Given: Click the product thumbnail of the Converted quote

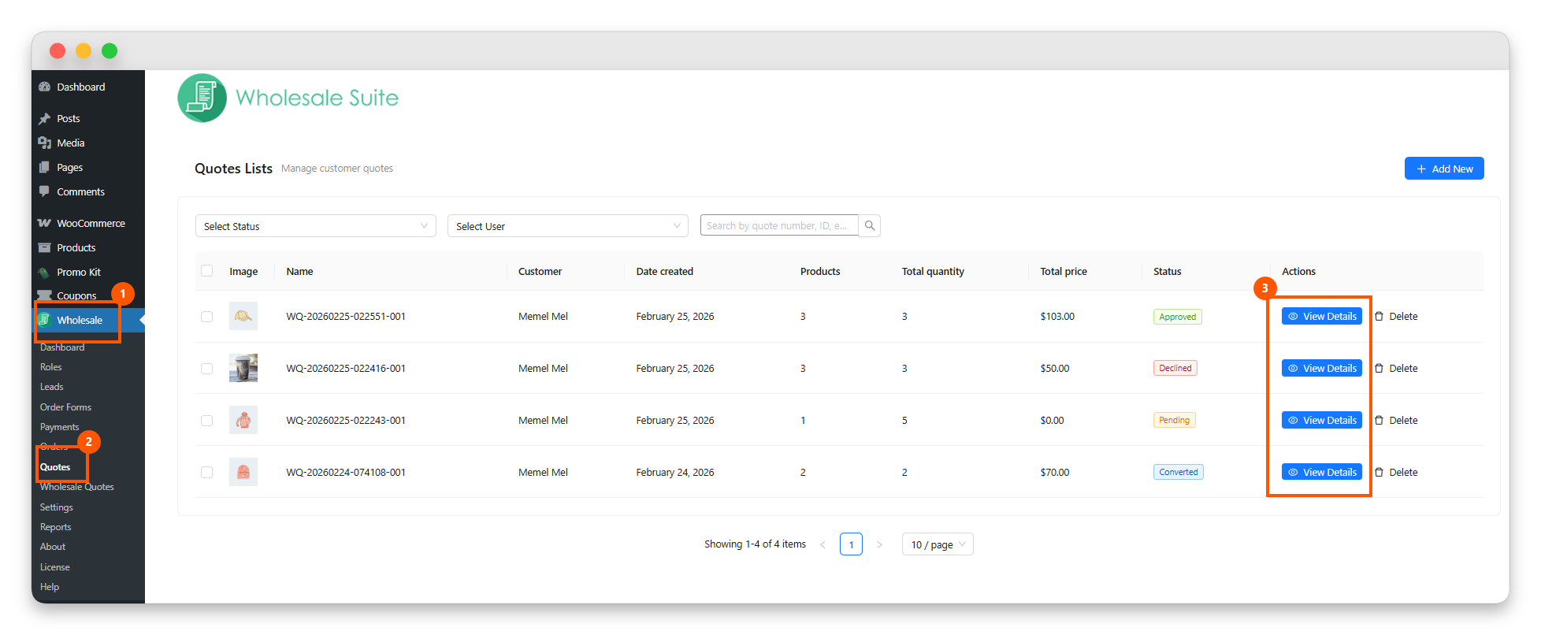Looking at the screenshot, I should pyautogui.click(x=243, y=473).
